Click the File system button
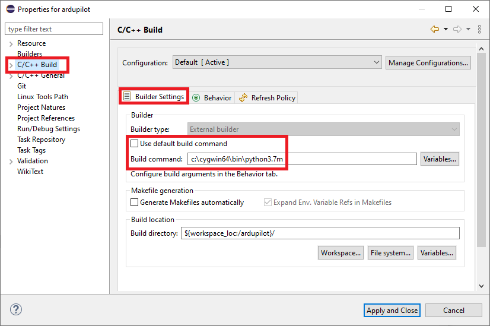Image resolution: width=490 pixels, height=326 pixels. coord(390,253)
